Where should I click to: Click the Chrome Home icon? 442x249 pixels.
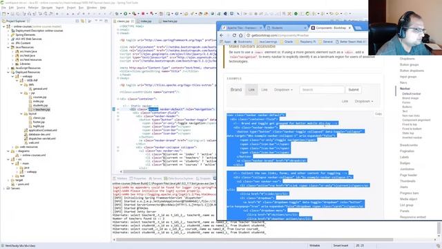[x=241, y=35]
